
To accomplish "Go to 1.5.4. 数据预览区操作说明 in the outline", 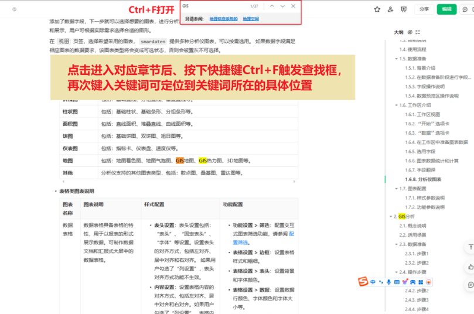I will tap(432, 96).
